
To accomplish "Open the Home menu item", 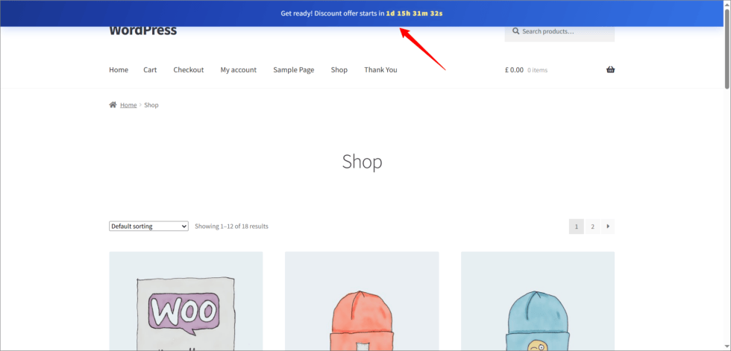I will click(119, 70).
